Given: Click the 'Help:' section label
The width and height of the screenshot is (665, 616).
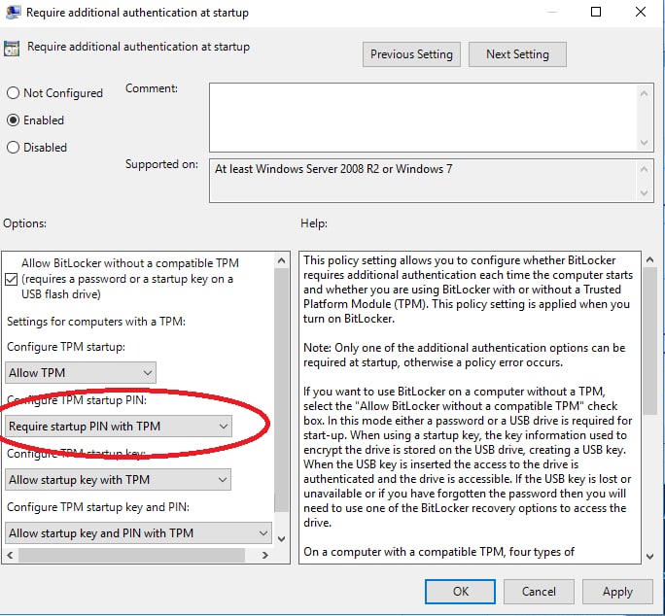Looking at the screenshot, I should click(314, 223).
